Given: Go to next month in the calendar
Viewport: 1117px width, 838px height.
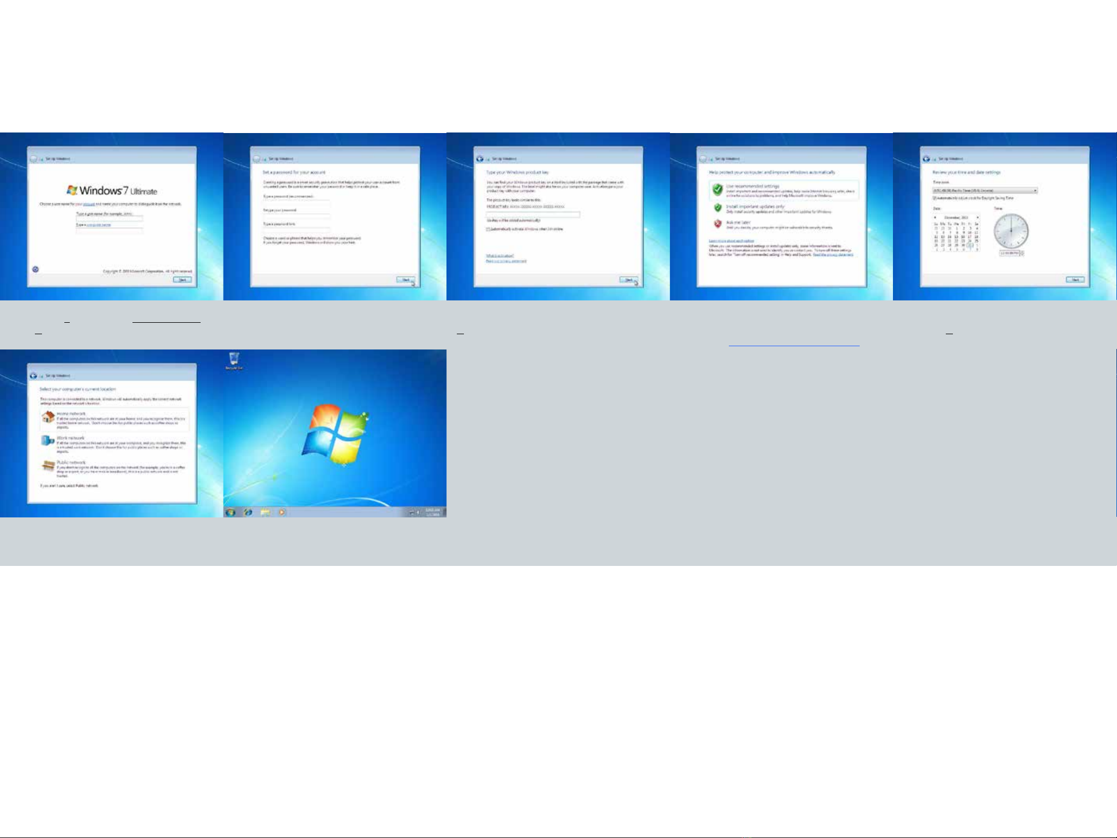Looking at the screenshot, I should (x=977, y=217).
